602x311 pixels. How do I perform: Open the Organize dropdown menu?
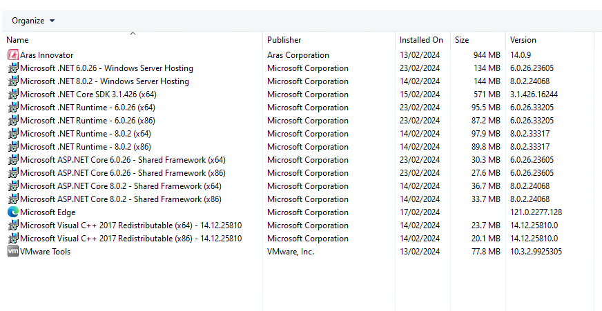pyautogui.click(x=33, y=21)
